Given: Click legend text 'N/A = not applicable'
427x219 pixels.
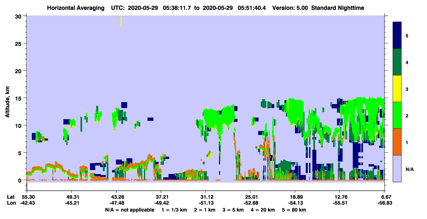Looking at the screenshot, I should [129, 210].
